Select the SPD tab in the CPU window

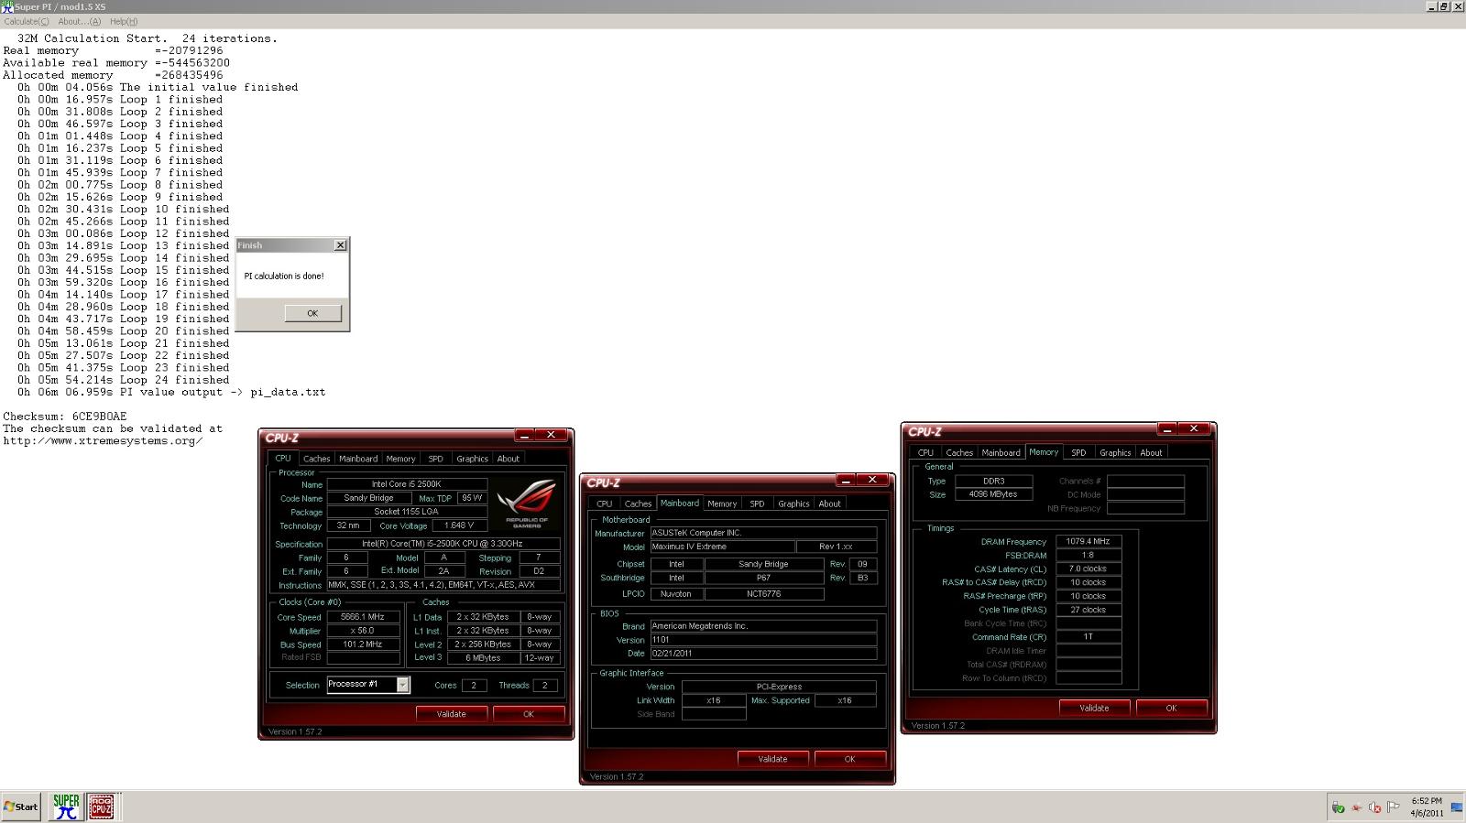tap(435, 459)
